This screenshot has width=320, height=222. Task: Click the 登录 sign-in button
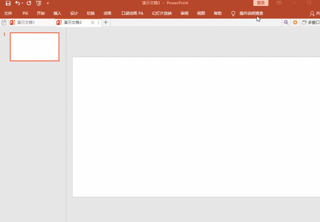point(261,3)
